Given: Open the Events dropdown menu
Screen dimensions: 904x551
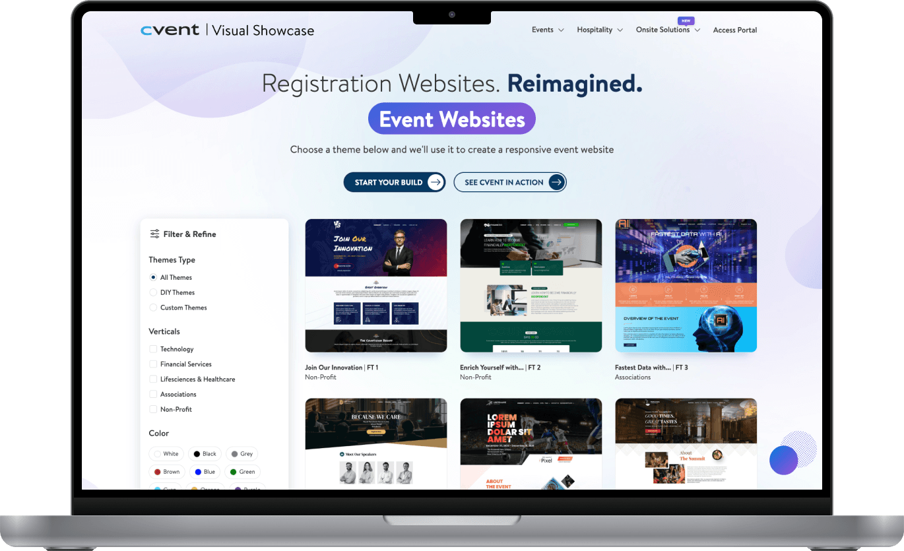Looking at the screenshot, I should pos(548,30).
